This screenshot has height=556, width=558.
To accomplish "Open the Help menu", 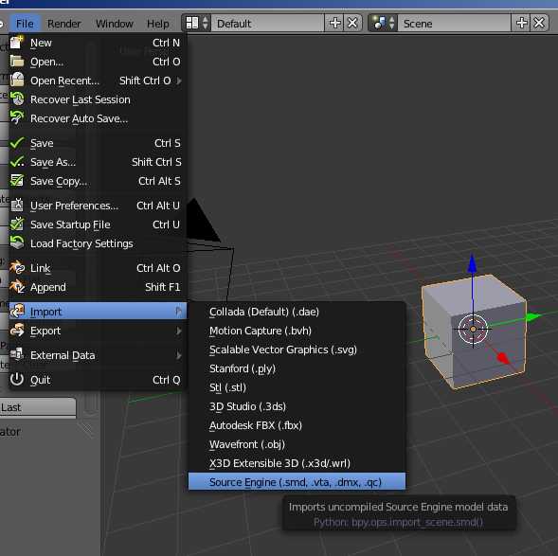I will coord(158,24).
